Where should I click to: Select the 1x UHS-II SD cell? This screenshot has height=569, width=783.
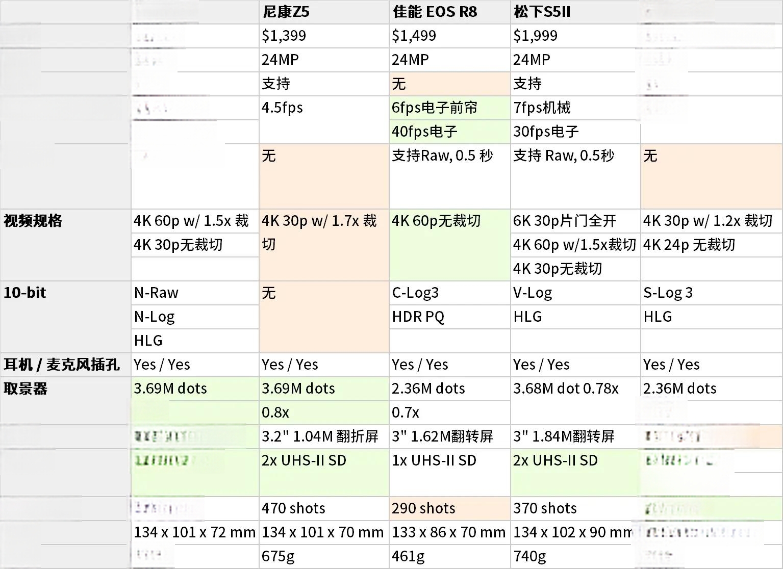coord(449,473)
